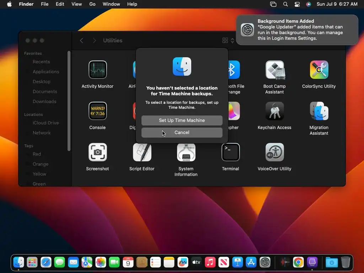Open Freeform from the Dock
This screenshot has height=273, width=364.
click(x=183, y=262)
